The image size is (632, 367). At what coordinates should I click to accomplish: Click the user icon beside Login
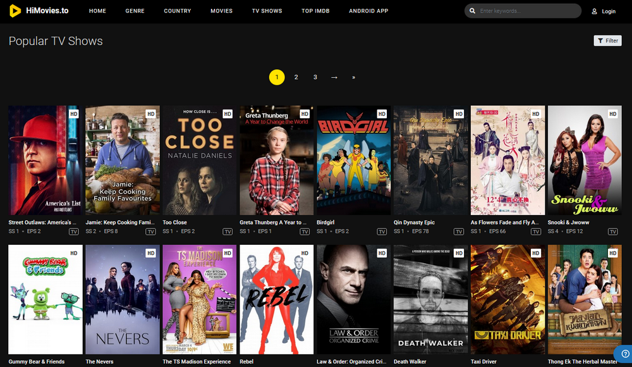pyautogui.click(x=594, y=11)
